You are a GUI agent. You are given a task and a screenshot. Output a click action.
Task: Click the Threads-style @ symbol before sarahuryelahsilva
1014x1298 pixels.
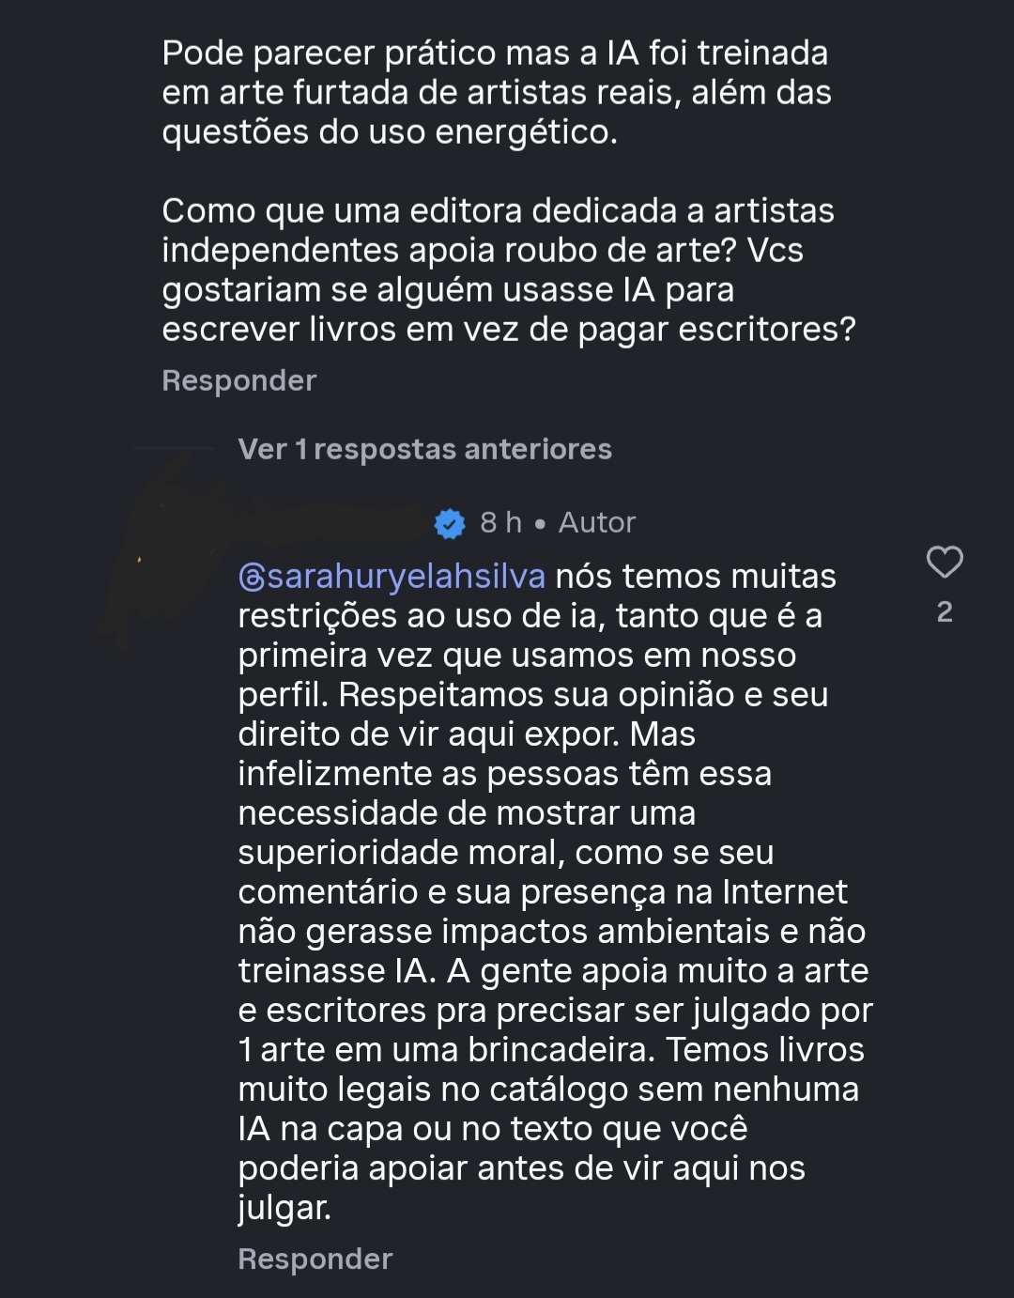pyautogui.click(x=252, y=577)
